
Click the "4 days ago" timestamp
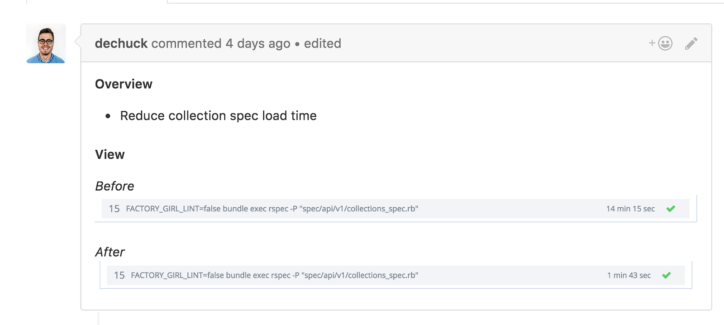click(x=258, y=43)
